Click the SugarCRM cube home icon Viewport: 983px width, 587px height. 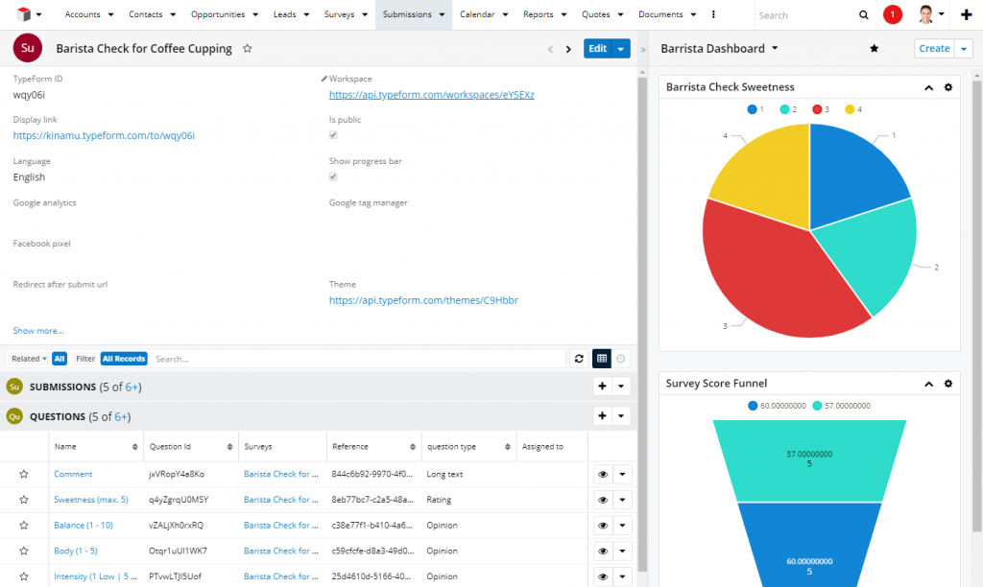tap(23, 13)
